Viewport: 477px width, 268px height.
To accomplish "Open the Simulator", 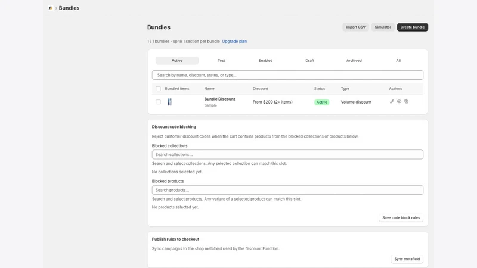I will tap(383, 27).
